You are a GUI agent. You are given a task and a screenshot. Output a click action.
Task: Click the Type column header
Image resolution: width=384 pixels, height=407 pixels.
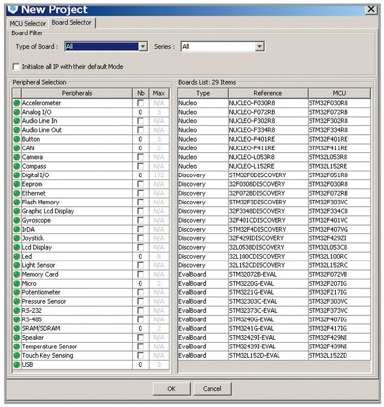click(203, 93)
